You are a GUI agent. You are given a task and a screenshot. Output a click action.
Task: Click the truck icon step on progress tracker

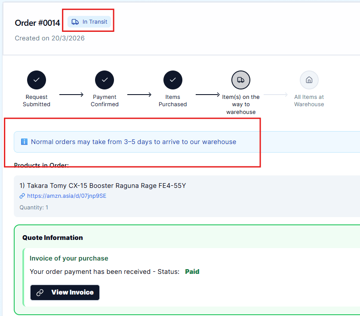241,80
